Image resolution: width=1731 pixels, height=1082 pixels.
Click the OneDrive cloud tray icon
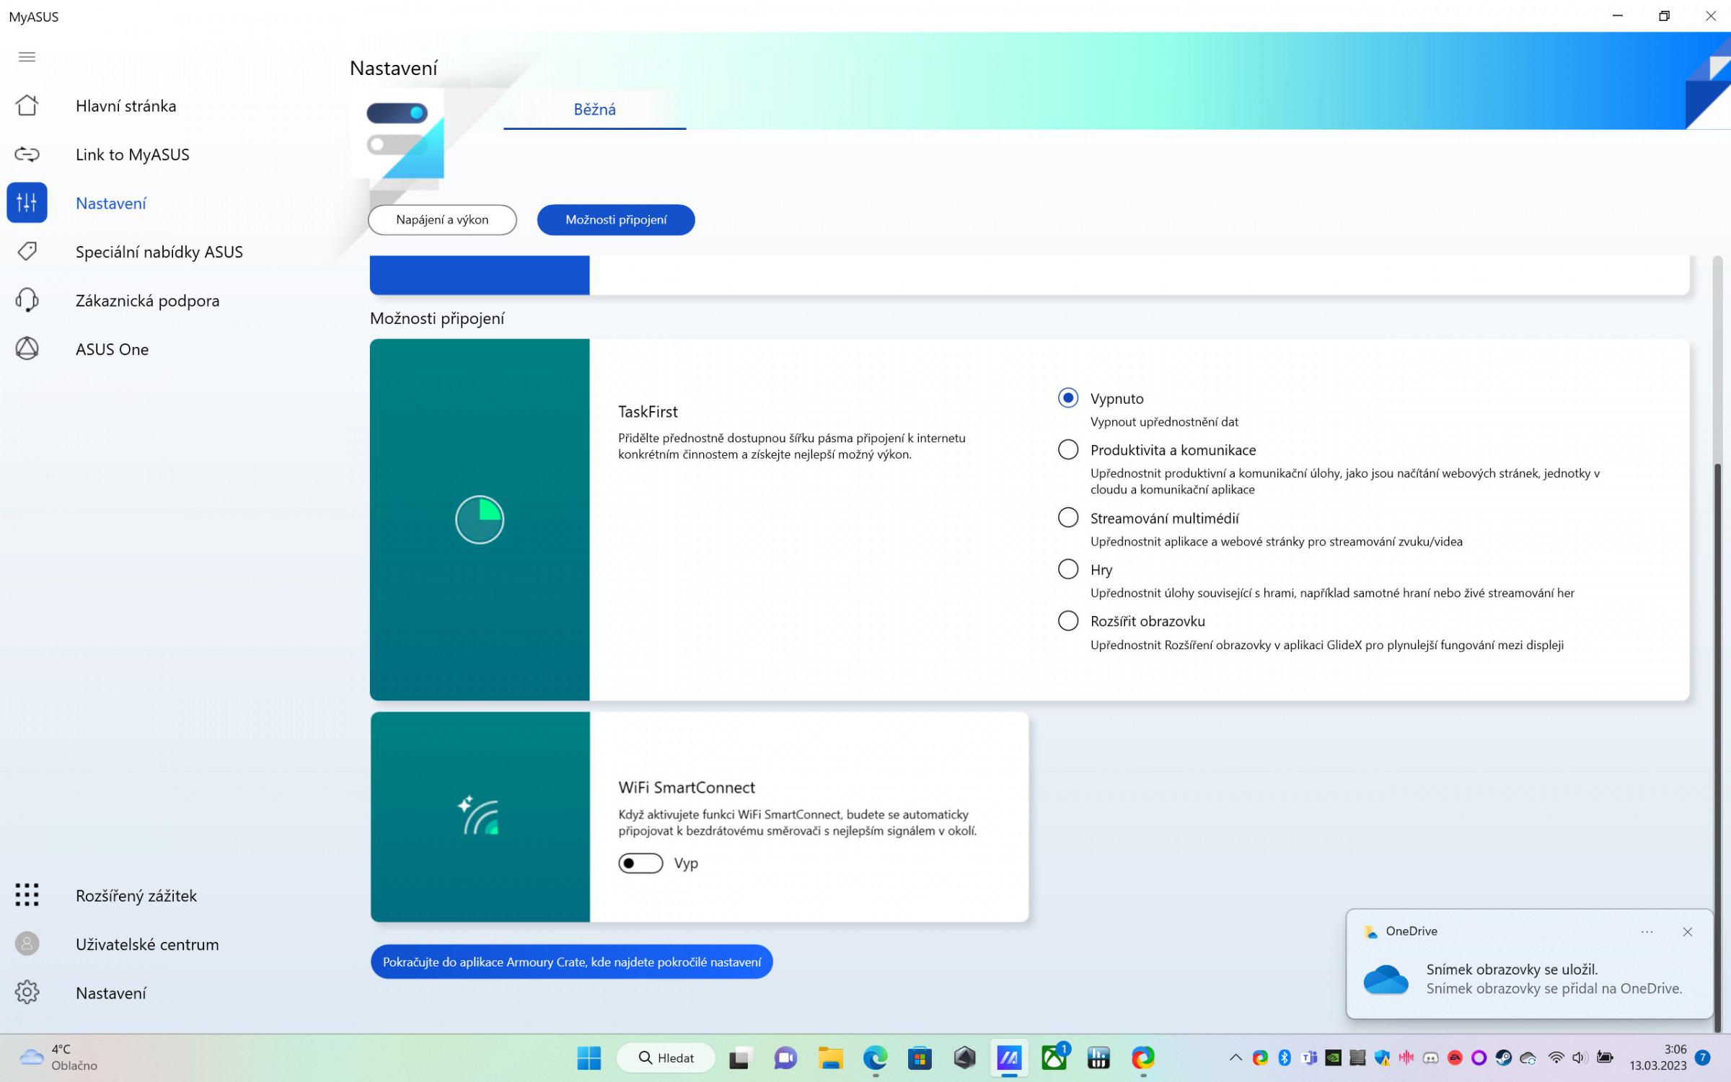pyautogui.click(x=1528, y=1058)
